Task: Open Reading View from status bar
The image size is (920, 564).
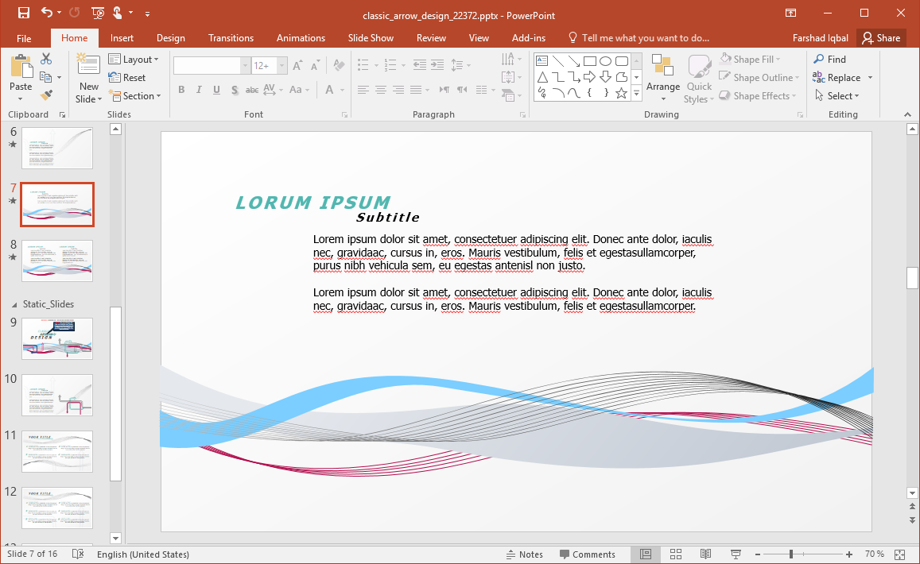Action: 705,554
